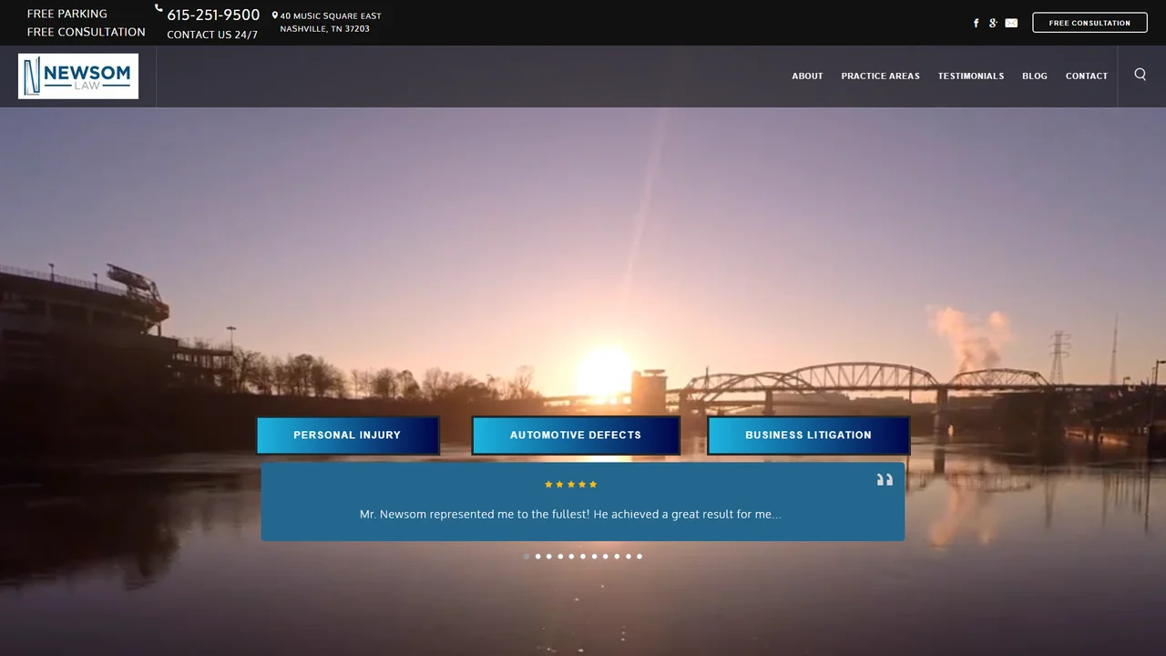Jump to the last testimonial carousel dot
Screen dimensions: 1166x656
639,557
